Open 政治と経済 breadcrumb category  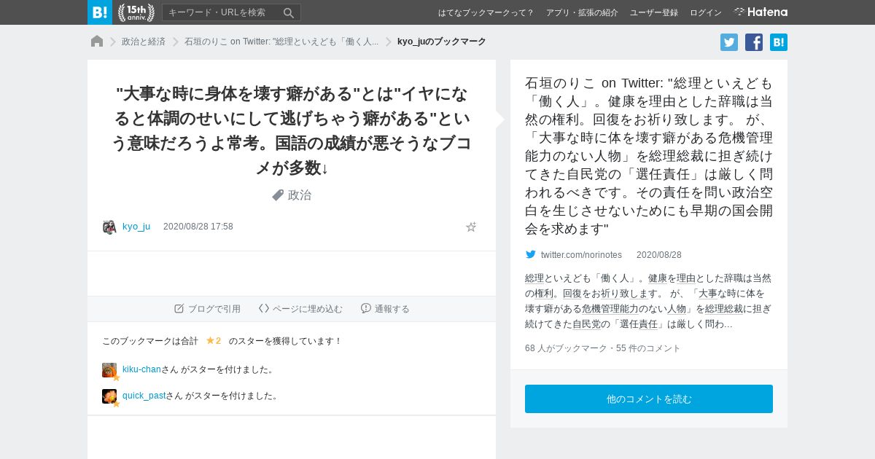144,42
